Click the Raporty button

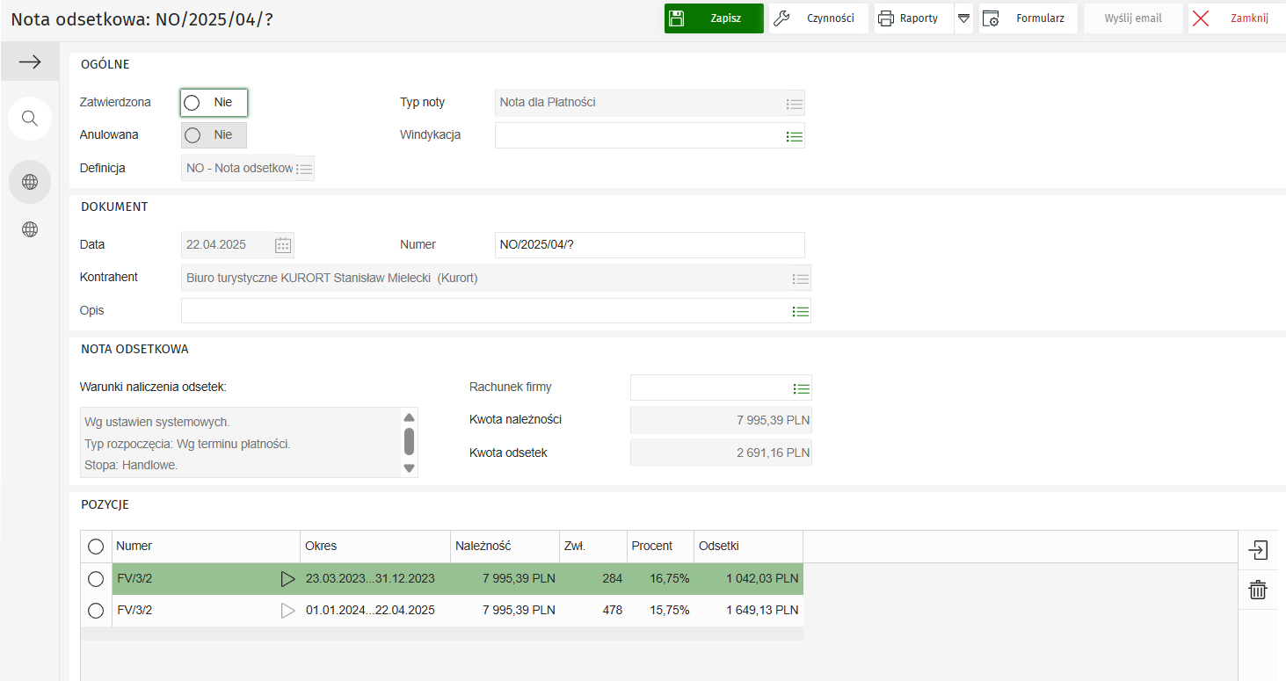pyautogui.click(x=910, y=18)
